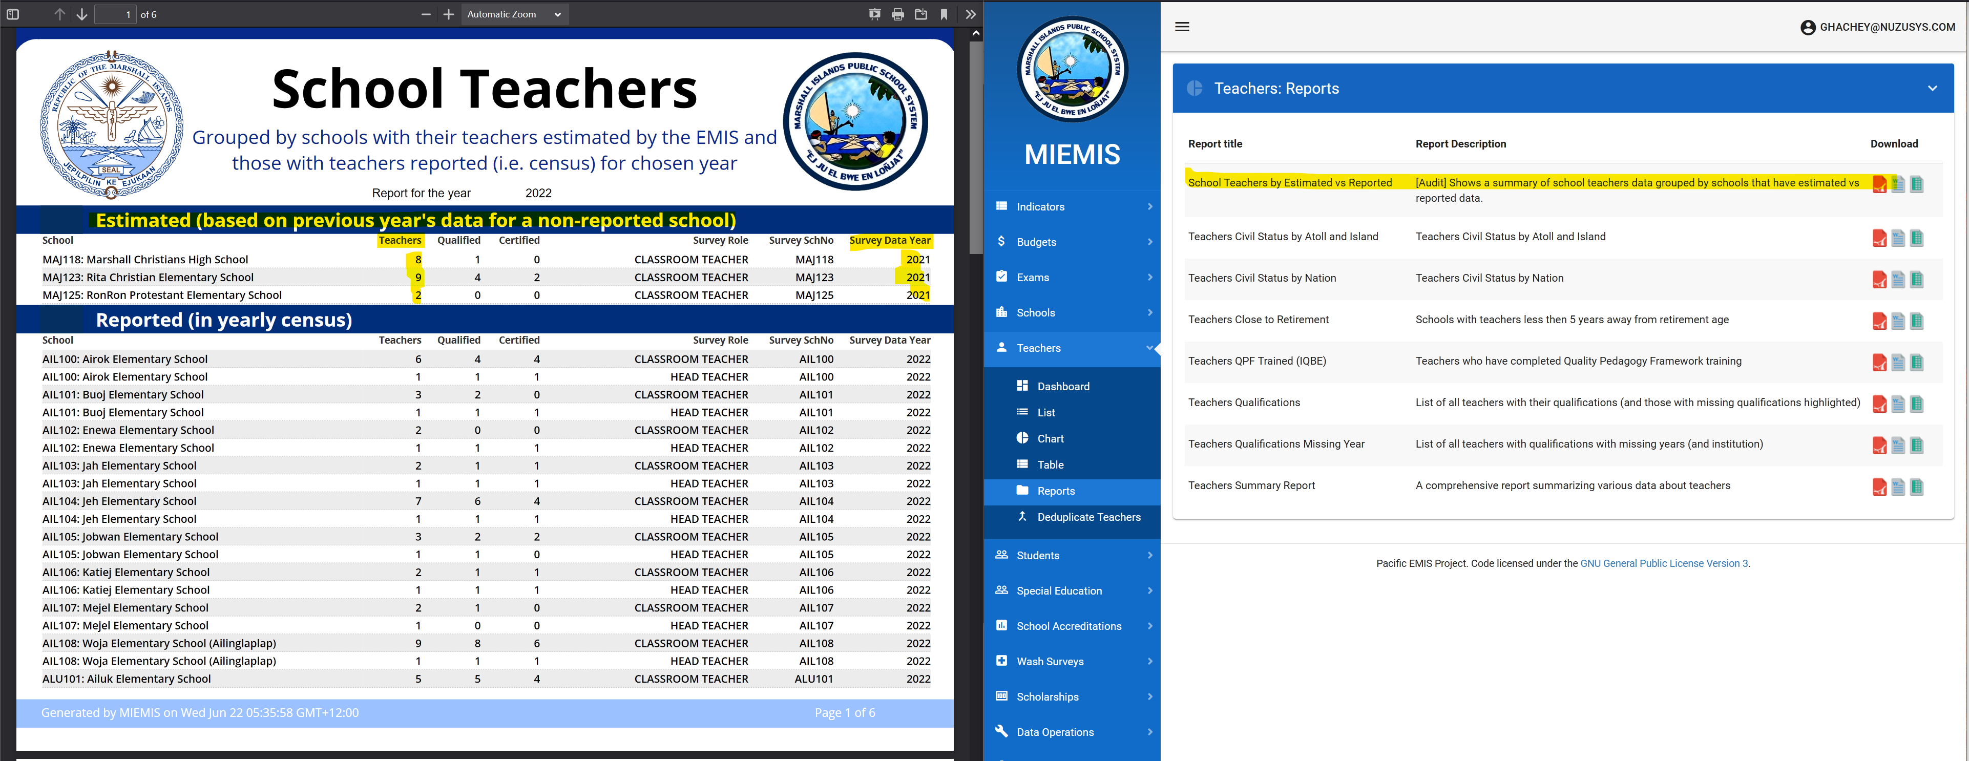Toggle the PDF viewer sidebar

(13, 14)
